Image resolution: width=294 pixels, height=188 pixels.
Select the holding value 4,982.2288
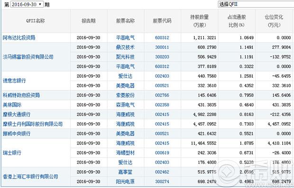point(205,114)
